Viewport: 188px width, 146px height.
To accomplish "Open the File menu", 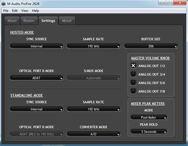I will click(x=6, y=11).
